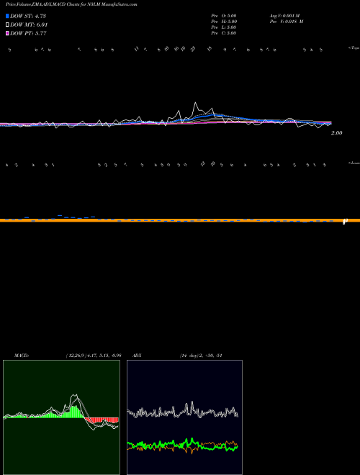
Task: Open the green MACD histogram chart
Action: tap(61, 417)
